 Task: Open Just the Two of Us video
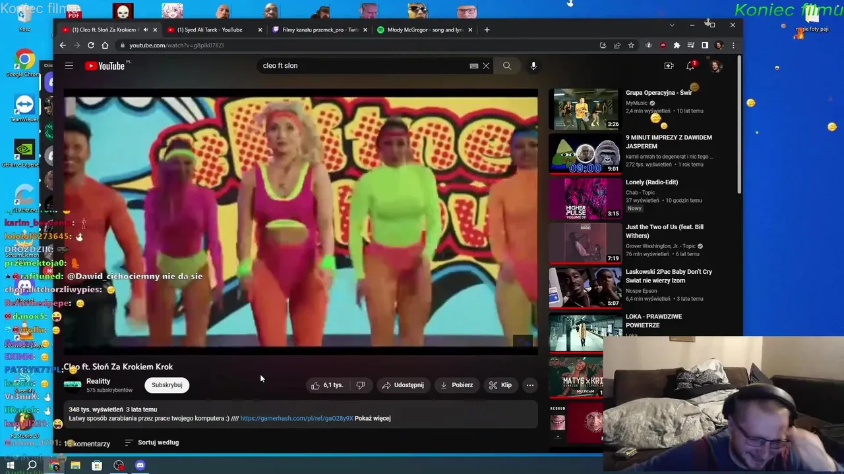(x=665, y=231)
